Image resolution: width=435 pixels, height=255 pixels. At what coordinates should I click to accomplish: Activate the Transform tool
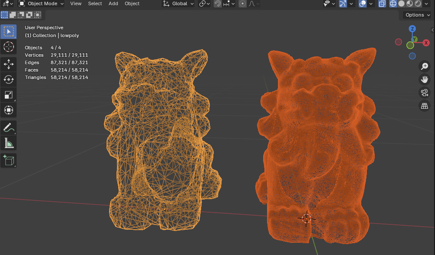(x=9, y=110)
